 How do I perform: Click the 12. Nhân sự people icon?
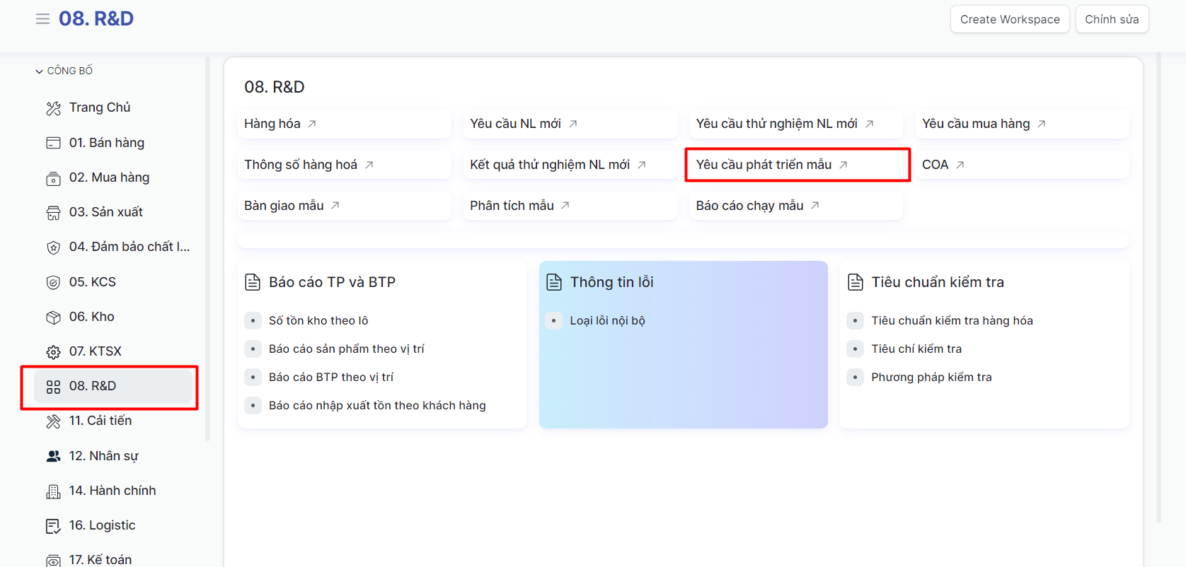point(53,457)
